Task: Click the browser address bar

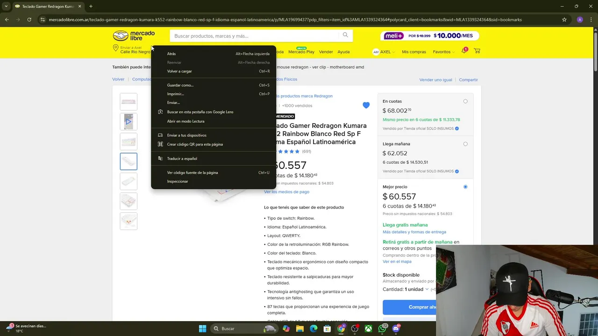Action: point(299,20)
